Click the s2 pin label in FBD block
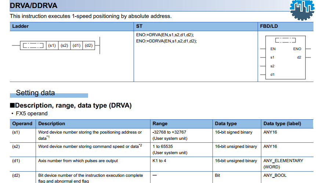 [272, 66]
